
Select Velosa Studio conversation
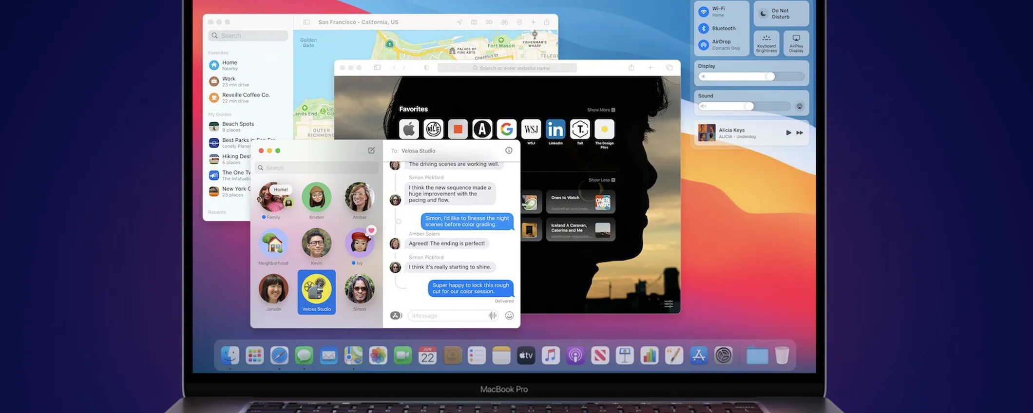(x=317, y=292)
